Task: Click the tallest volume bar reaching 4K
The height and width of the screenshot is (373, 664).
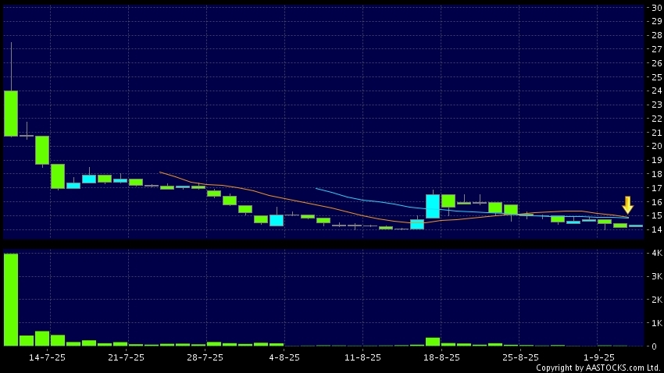Action: coord(11,300)
